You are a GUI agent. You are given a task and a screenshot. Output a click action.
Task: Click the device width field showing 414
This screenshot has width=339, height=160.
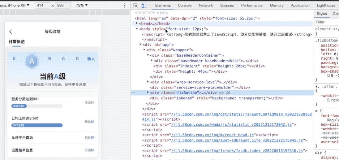[42, 5]
